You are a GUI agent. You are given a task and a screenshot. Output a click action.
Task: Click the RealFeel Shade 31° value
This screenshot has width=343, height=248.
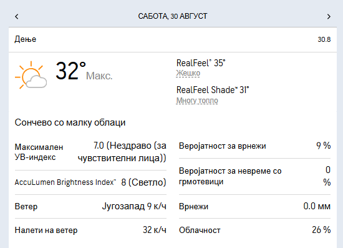(x=213, y=90)
